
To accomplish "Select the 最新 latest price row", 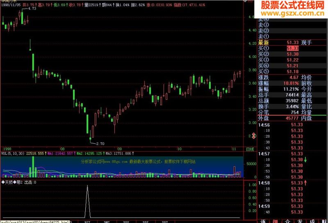I will pos(285,43).
